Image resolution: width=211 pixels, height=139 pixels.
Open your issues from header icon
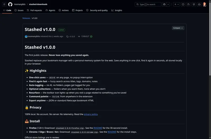click(183, 4)
